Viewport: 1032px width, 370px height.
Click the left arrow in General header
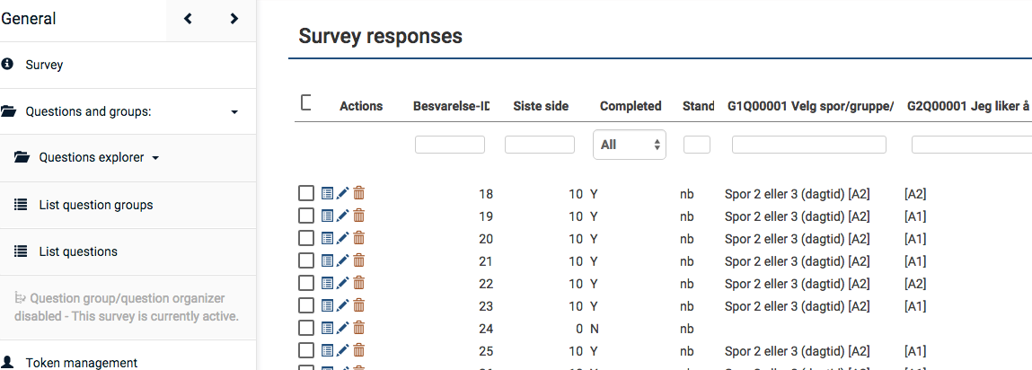(x=189, y=19)
